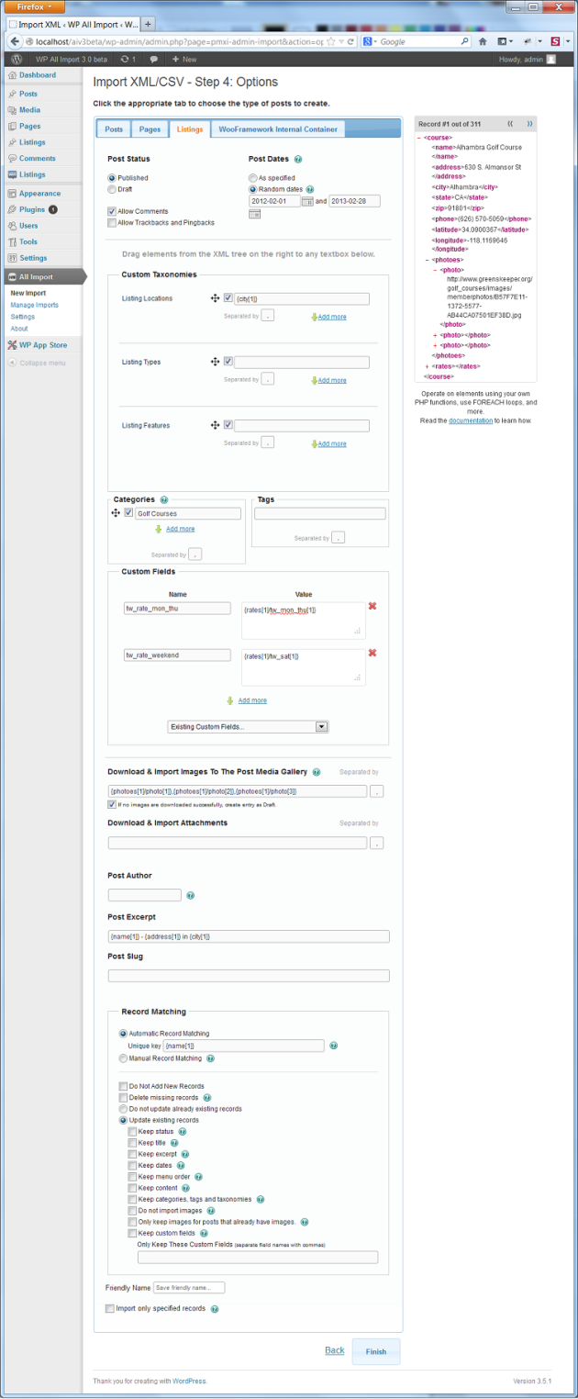Click the Post Slug text field
Image resolution: width=578 pixels, height=1399 pixels.
tap(249, 976)
